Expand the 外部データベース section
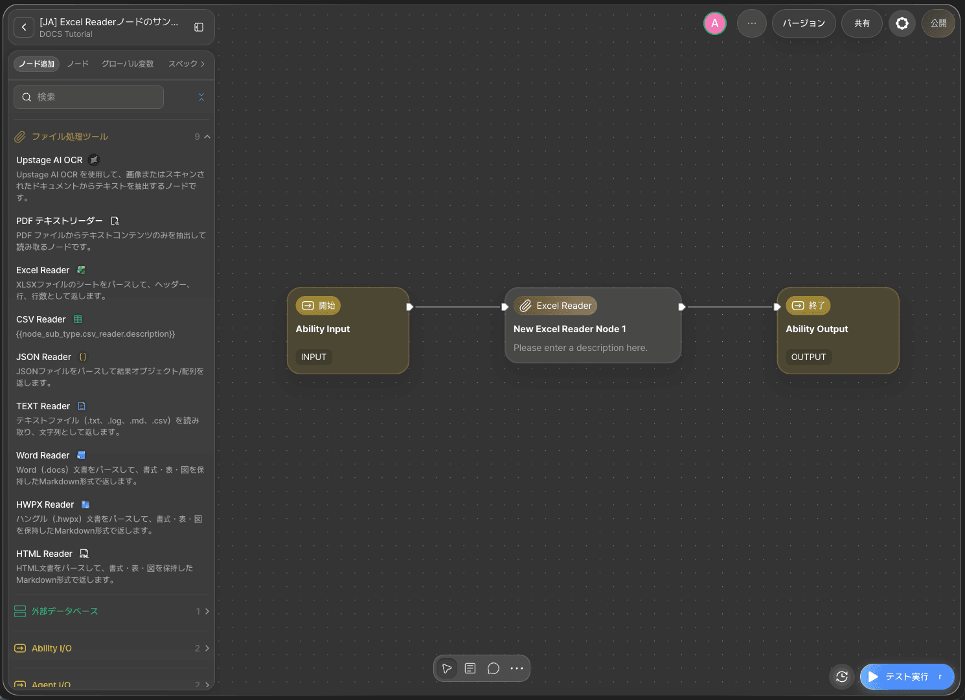The image size is (965, 700). click(x=112, y=611)
